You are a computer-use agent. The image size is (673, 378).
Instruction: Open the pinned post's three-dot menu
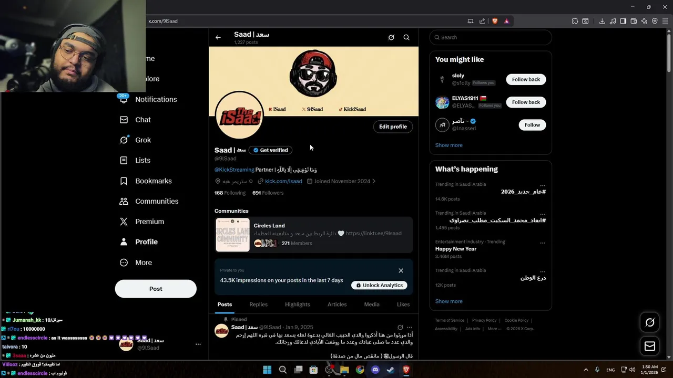pyautogui.click(x=410, y=327)
